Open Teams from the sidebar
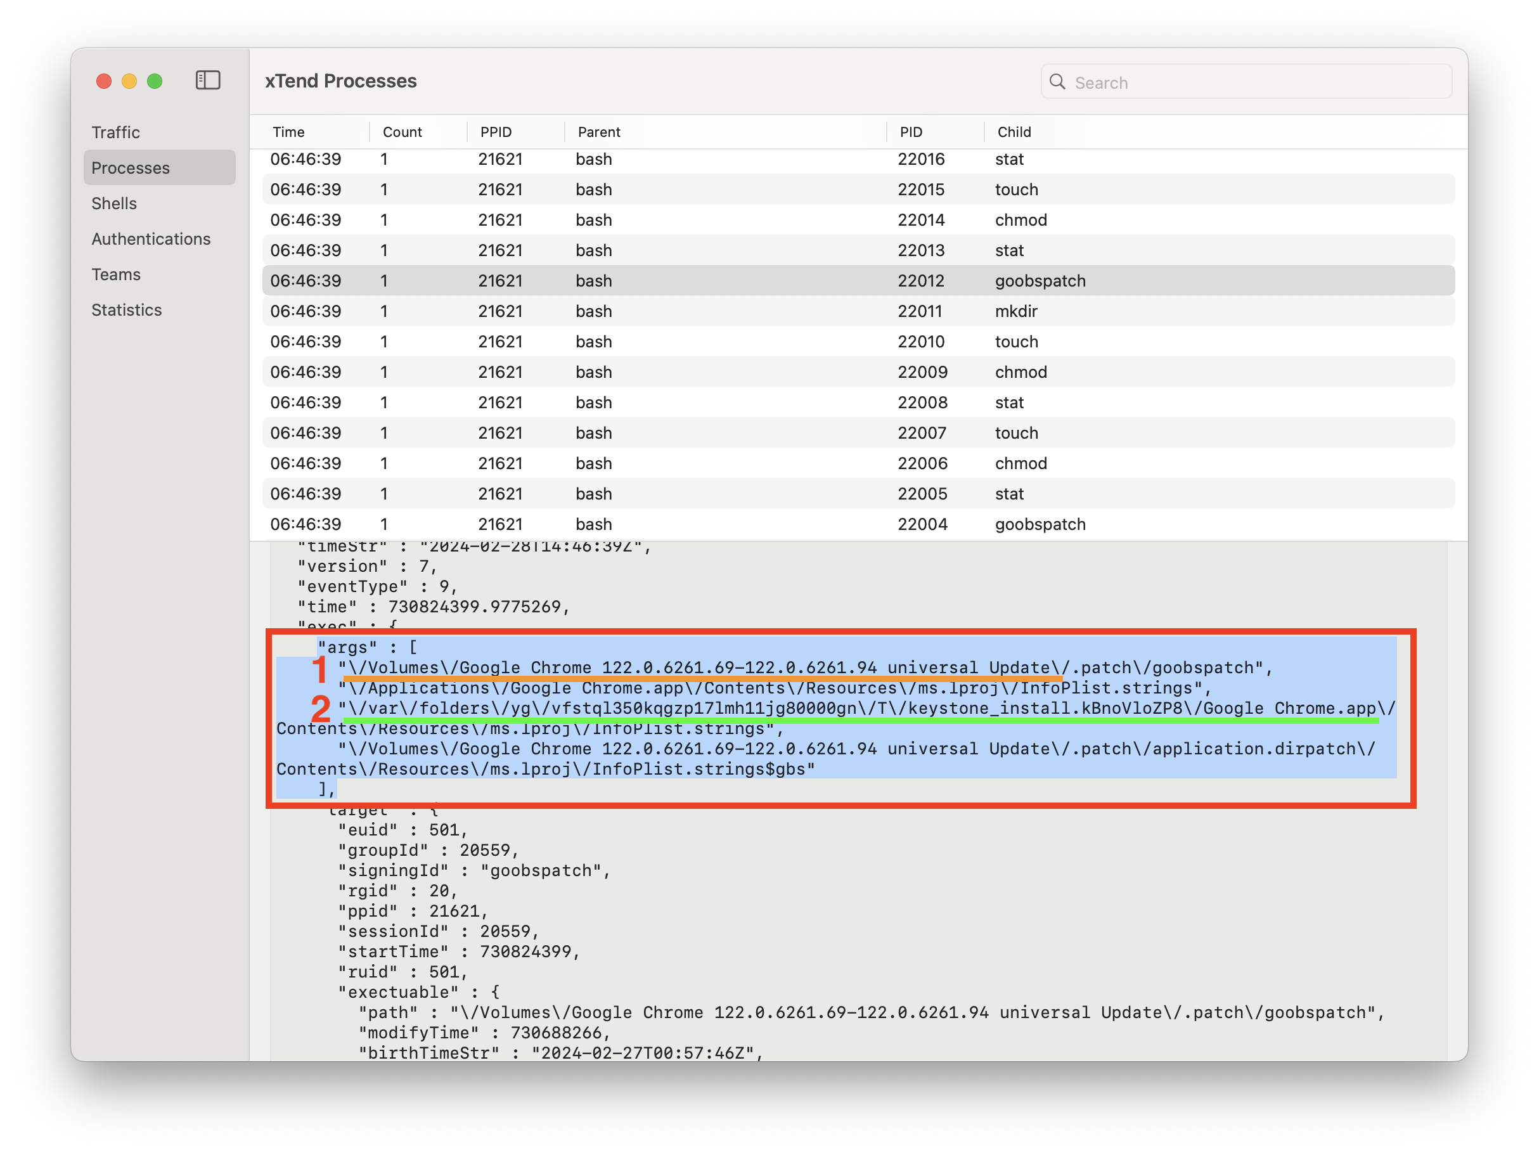The width and height of the screenshot is (1539, 1155). 116,274
